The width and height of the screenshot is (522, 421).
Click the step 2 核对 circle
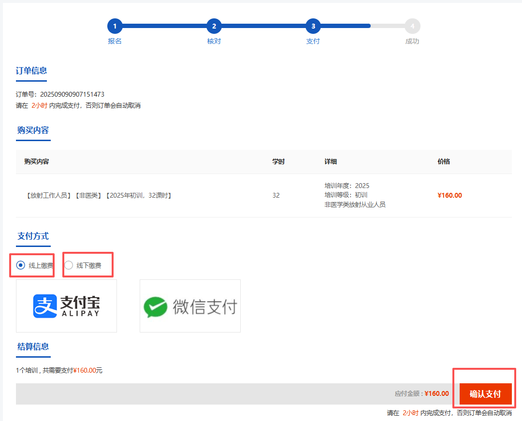click(x=214, y=26)
